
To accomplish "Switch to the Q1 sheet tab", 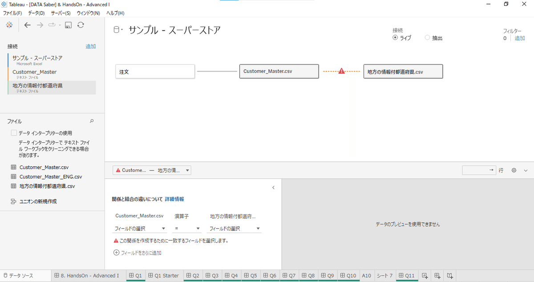I will (135, 276).
